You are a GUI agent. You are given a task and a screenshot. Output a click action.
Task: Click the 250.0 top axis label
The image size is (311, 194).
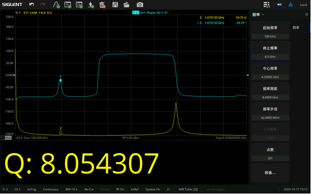[10, 17]
